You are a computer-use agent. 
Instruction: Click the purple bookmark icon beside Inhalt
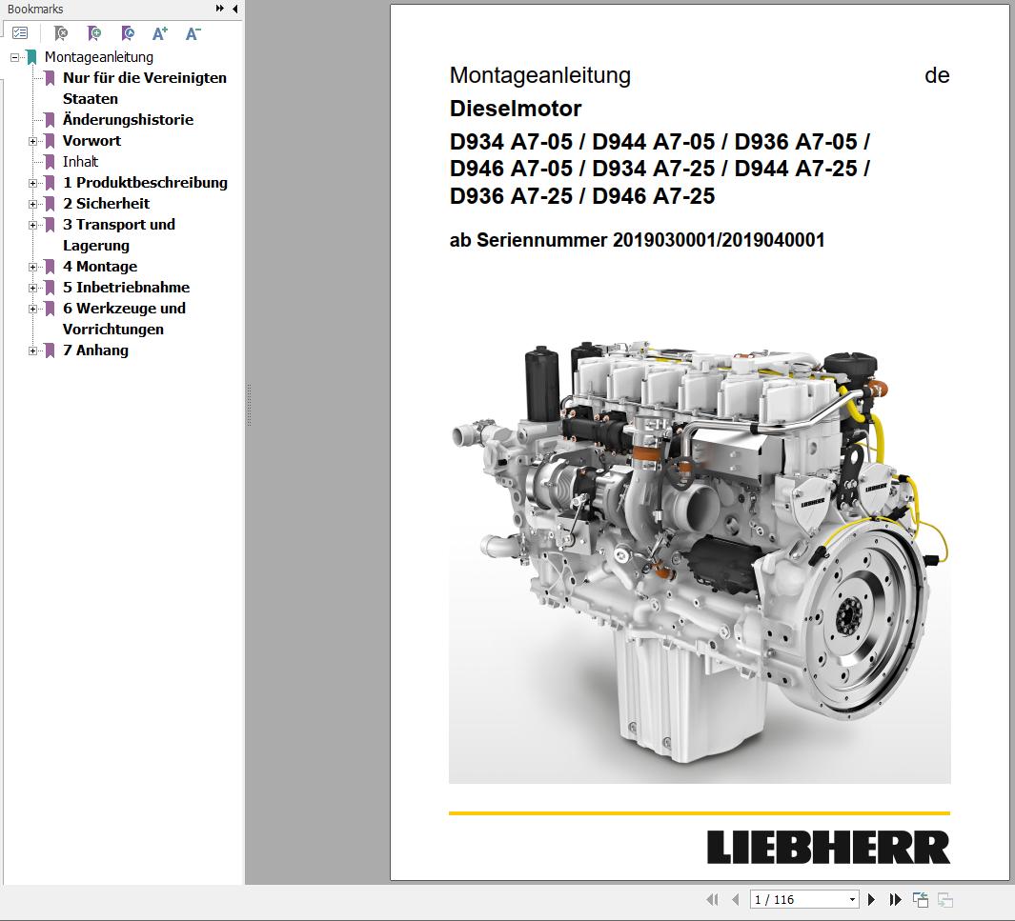point(50,162)
